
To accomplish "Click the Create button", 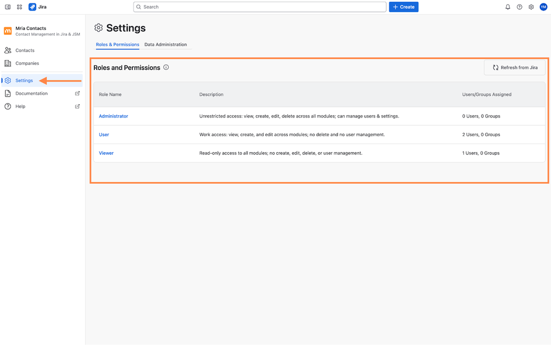I will [403, 7].
